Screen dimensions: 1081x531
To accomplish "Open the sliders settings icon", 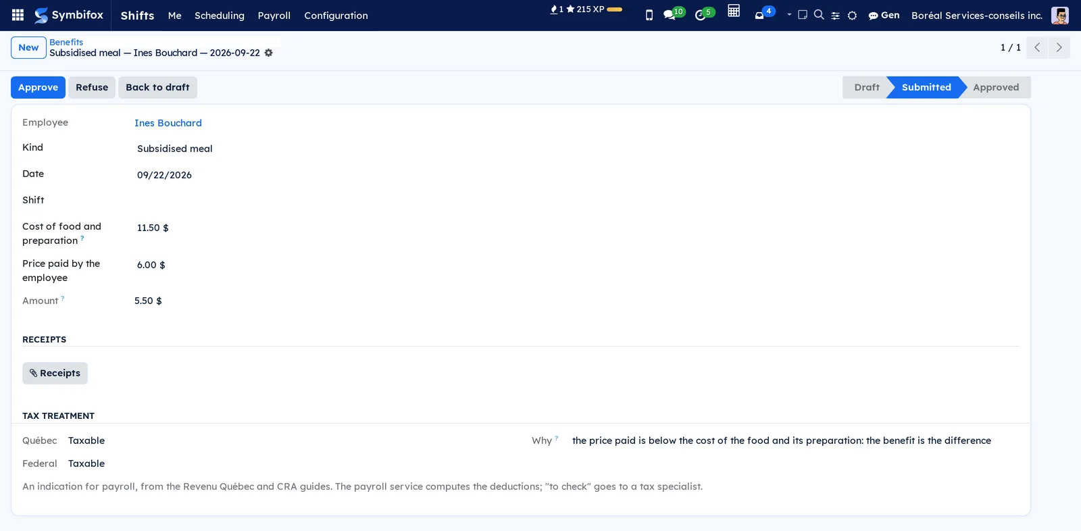I will 836,16.
